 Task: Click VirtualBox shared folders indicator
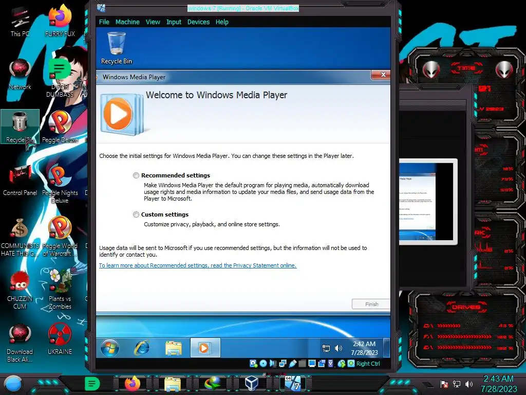[x=302, y=364]
